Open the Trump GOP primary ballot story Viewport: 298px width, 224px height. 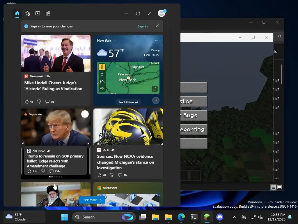click(x=55, y=161)
